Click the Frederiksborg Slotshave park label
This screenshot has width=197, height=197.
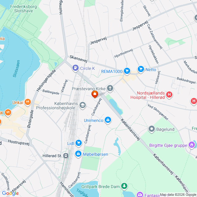click(x=23, y=9)
